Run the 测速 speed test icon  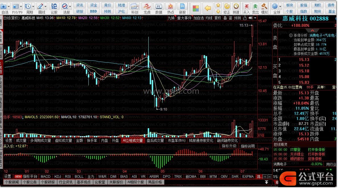[x=236, y=6]
